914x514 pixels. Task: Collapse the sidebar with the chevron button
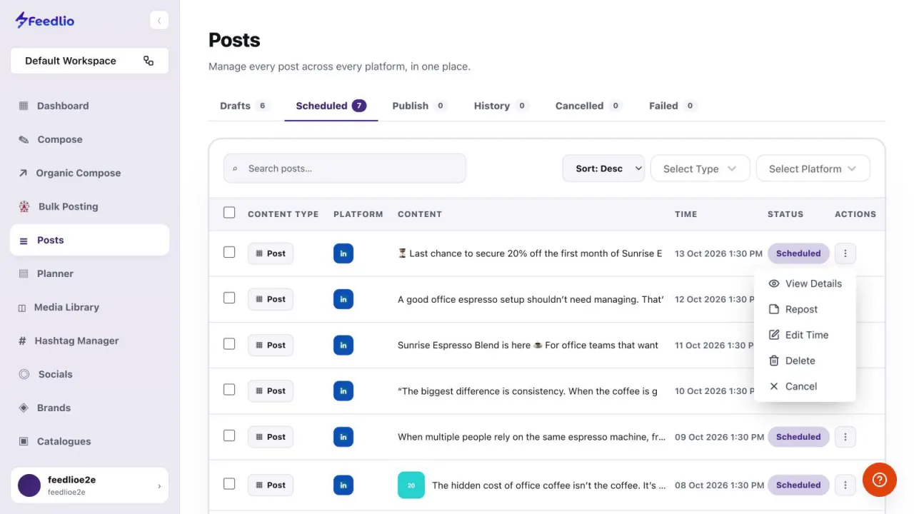(159, 21)
